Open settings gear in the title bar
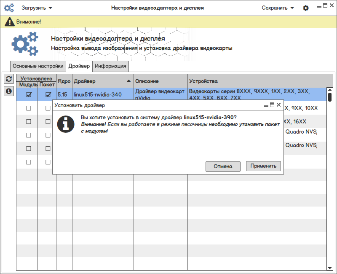 pyautogui.click(x=306, y=8)
